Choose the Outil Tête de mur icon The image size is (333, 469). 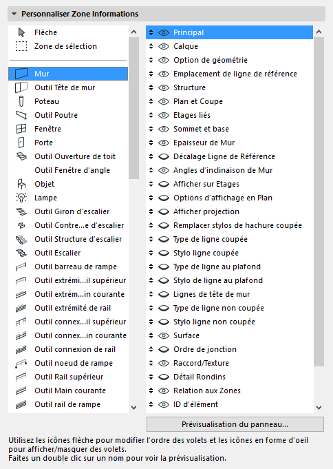click(21, 87)
